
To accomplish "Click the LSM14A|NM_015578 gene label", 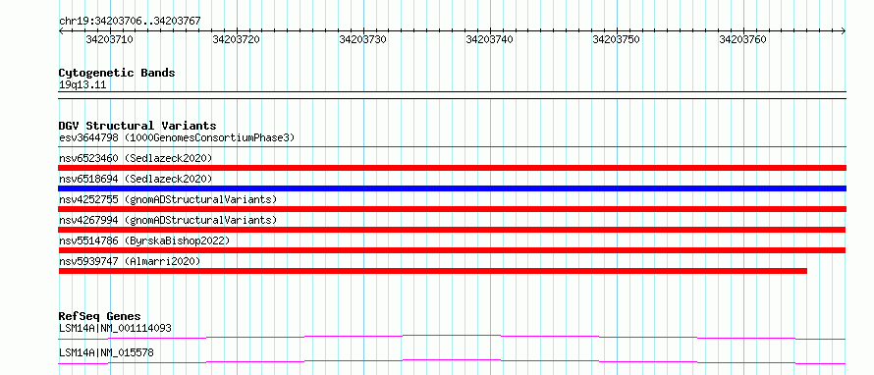I will click(106, 352).
